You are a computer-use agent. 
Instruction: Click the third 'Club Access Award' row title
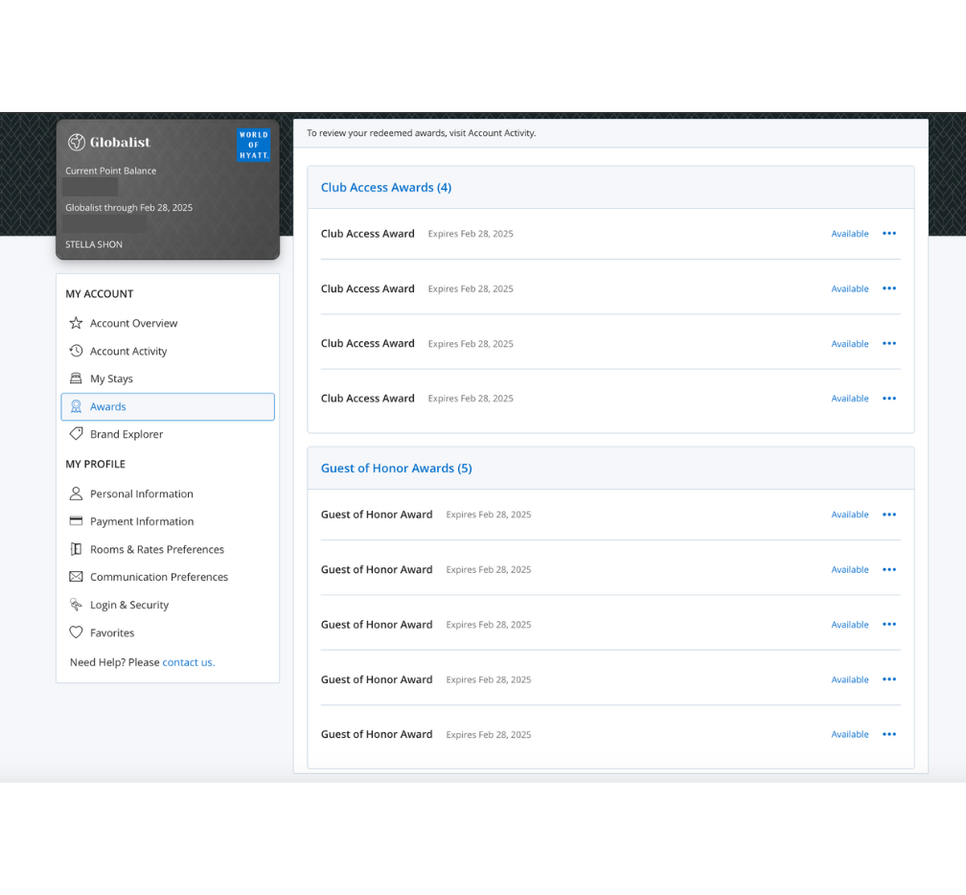368,344
